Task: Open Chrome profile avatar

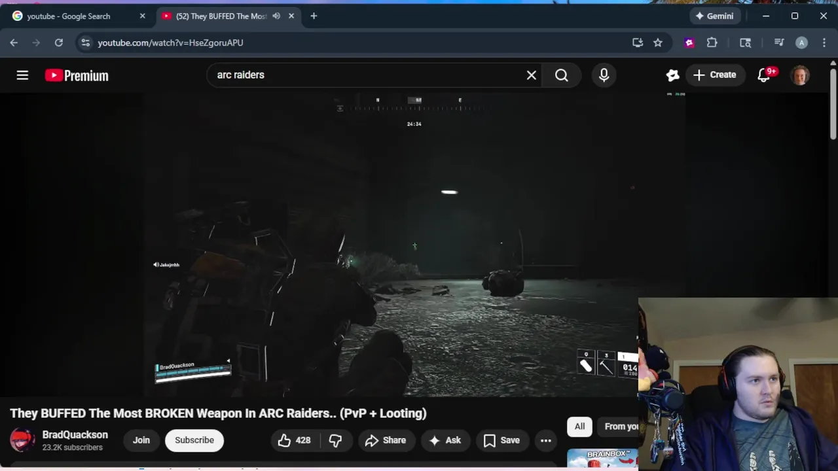Action: pyautogui.click(x=801, y=43)
